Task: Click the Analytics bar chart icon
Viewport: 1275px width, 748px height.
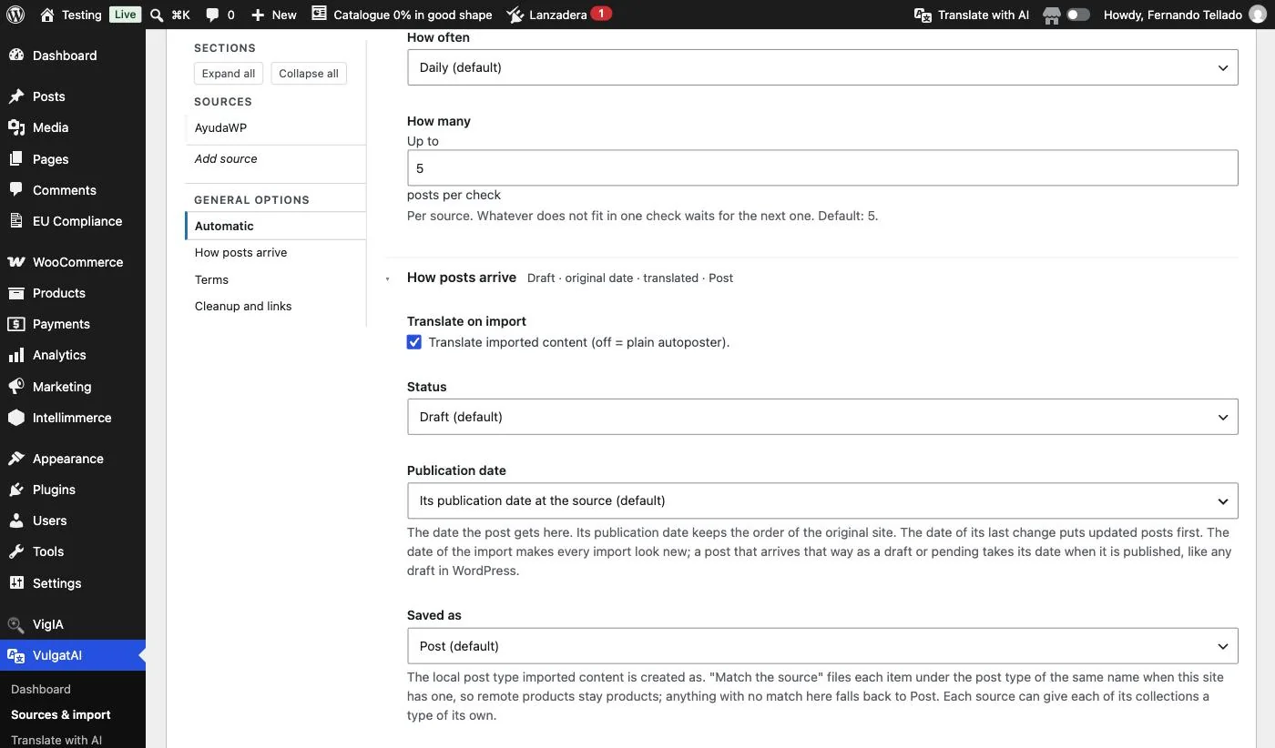Action: (16, 355)
